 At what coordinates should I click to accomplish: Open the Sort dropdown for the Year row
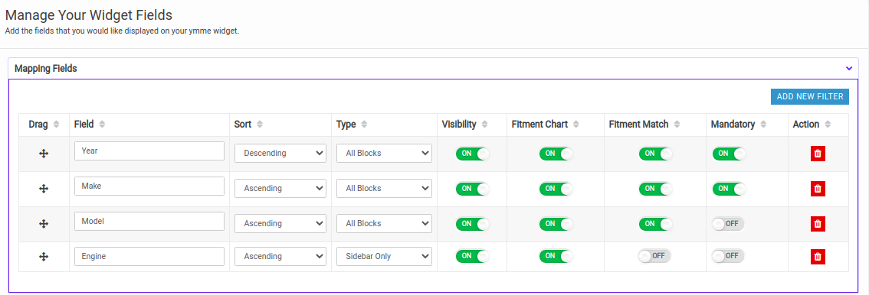[280, 153]
